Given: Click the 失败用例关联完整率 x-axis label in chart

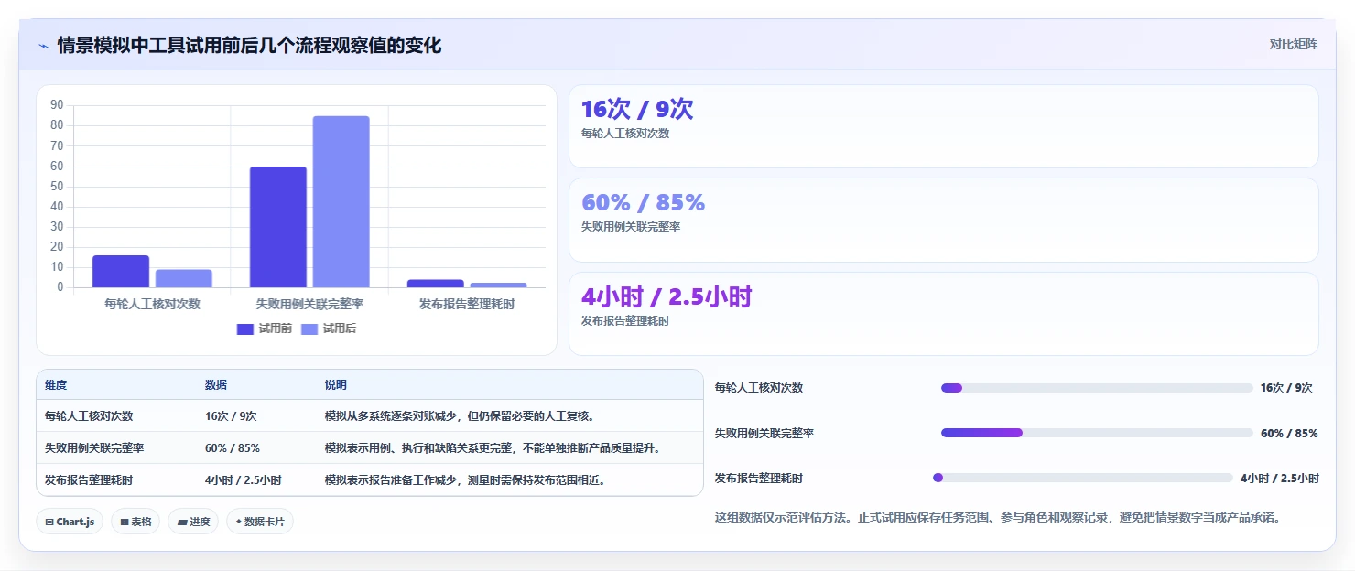Looking at the screenshot, I should pos(309,304).
